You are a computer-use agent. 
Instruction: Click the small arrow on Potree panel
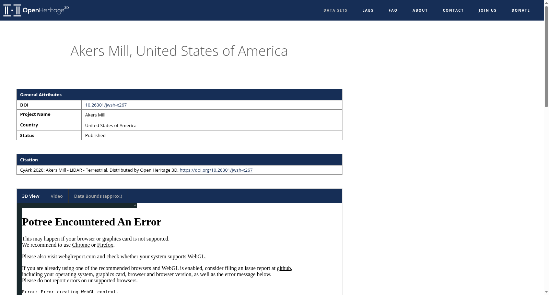click(135, 205)
